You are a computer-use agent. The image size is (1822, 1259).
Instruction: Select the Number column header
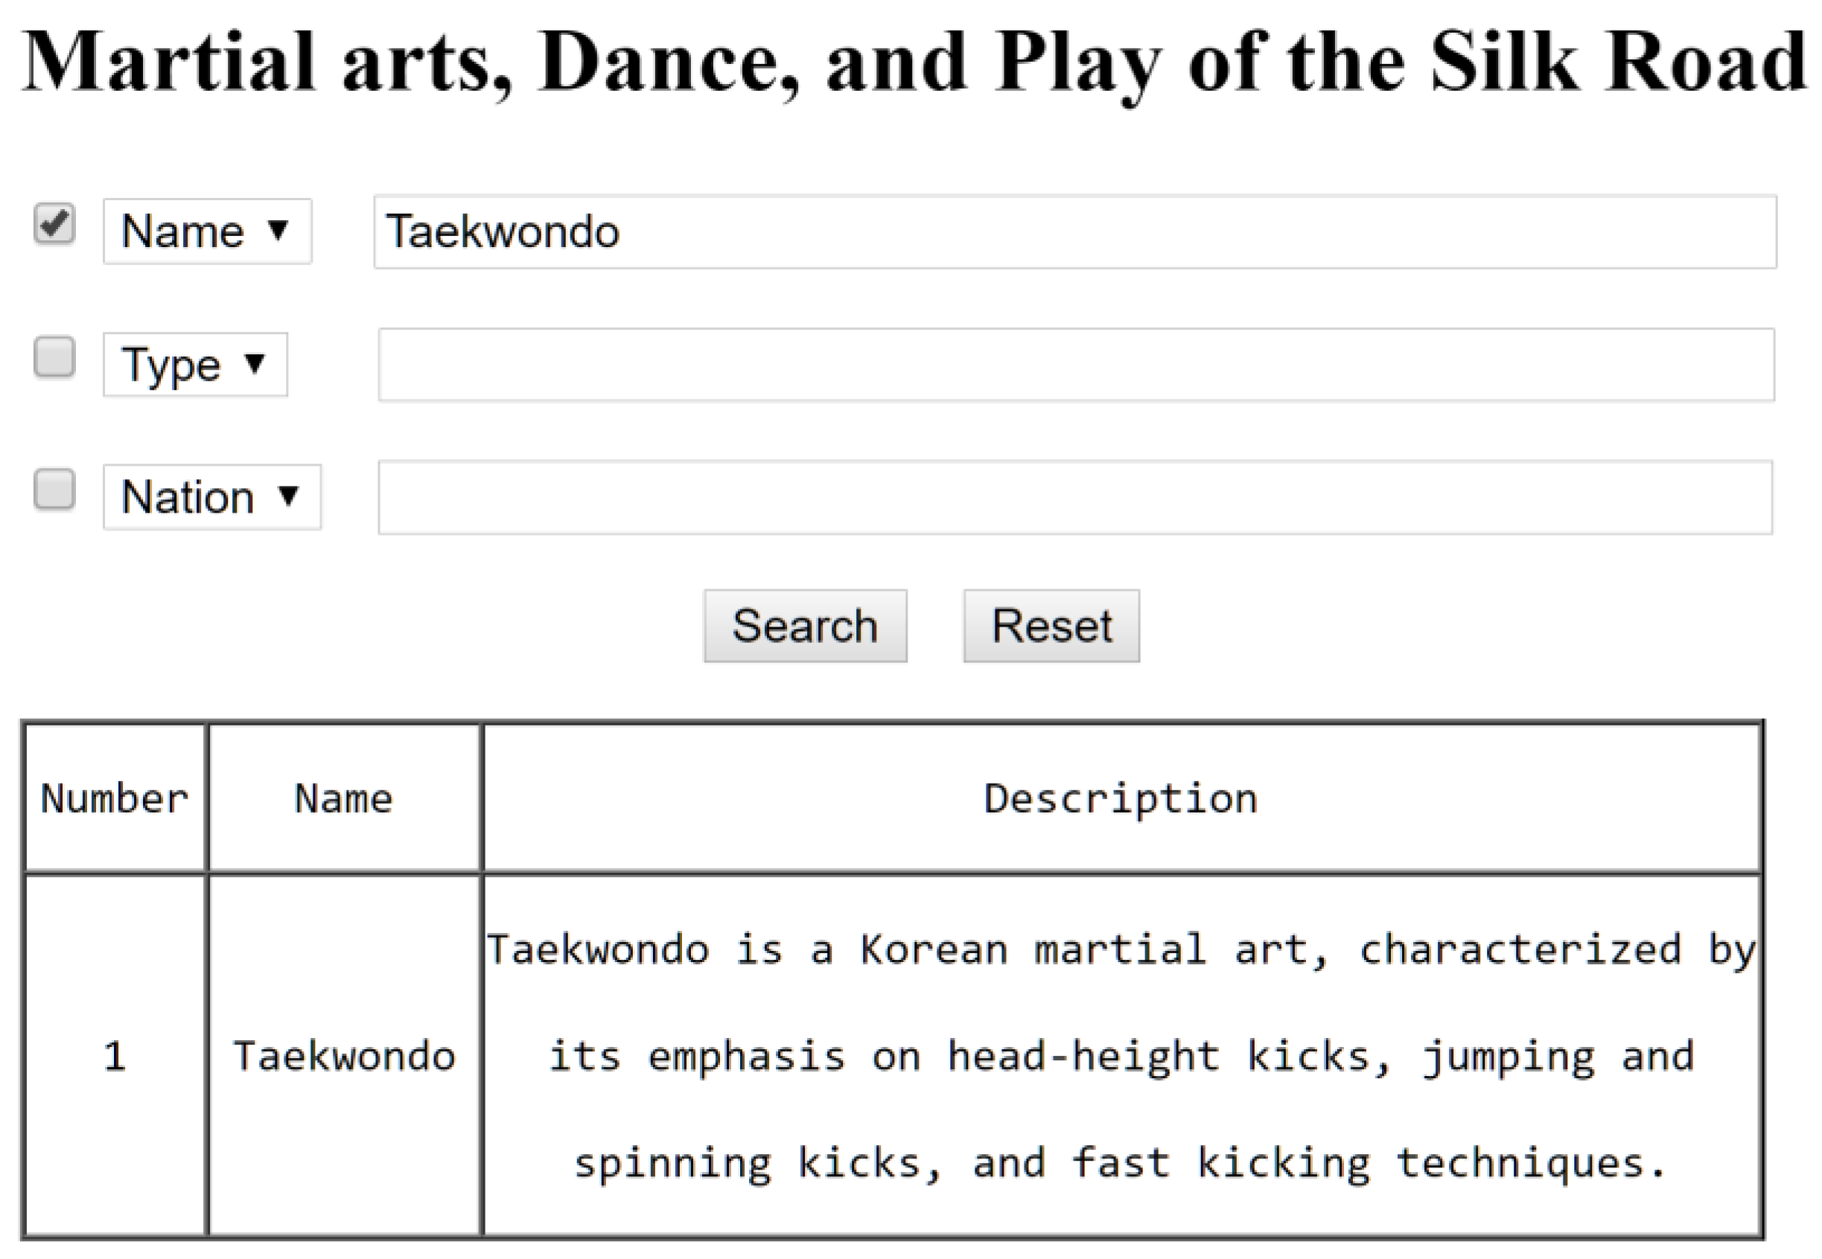[115, 798]
